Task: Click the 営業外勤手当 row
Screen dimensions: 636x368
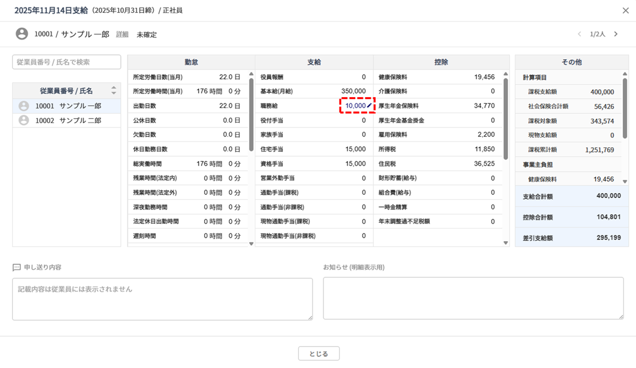Action: (x=314, y=178)
